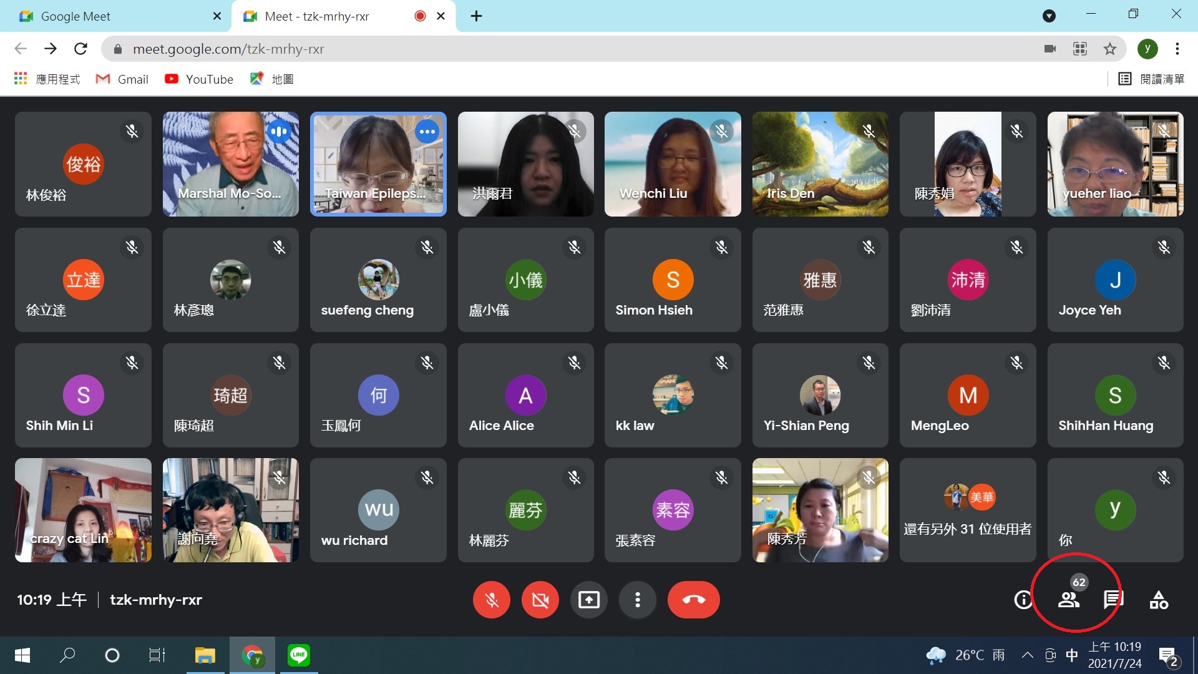Click the kk law profile avatar
Screen dimensions: 1198x674
(x=673, y=395)
